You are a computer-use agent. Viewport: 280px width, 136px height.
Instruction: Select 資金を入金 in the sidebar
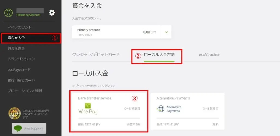click(31, 38)
